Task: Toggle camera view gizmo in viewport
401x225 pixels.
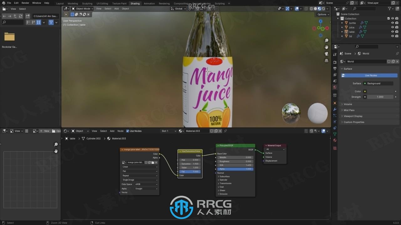Action: (326, 54)
